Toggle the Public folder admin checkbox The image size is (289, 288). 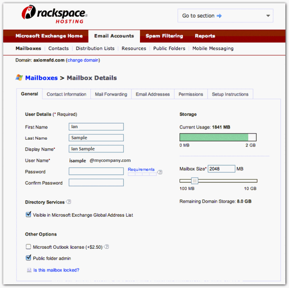click(28, 258)
